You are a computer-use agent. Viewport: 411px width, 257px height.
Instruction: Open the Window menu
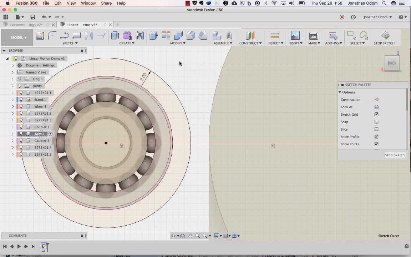point(88,3)
